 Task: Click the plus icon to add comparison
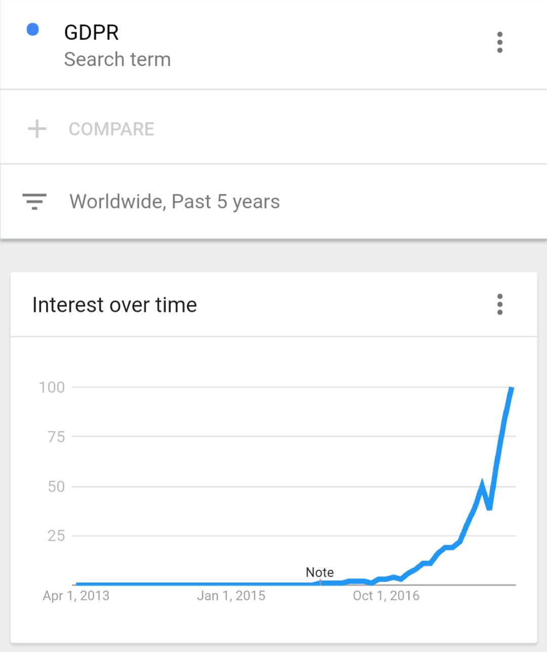tap(37, 129)
